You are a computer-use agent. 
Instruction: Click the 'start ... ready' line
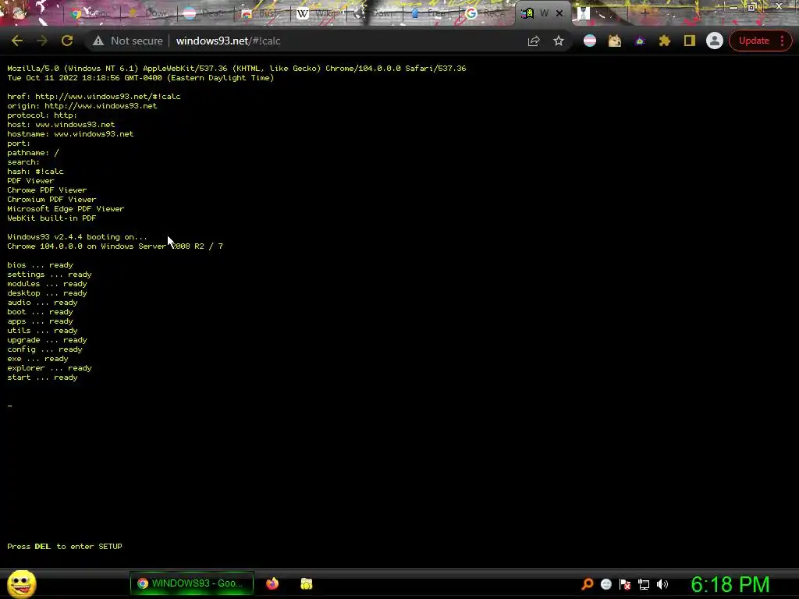(x=42, y=377)
